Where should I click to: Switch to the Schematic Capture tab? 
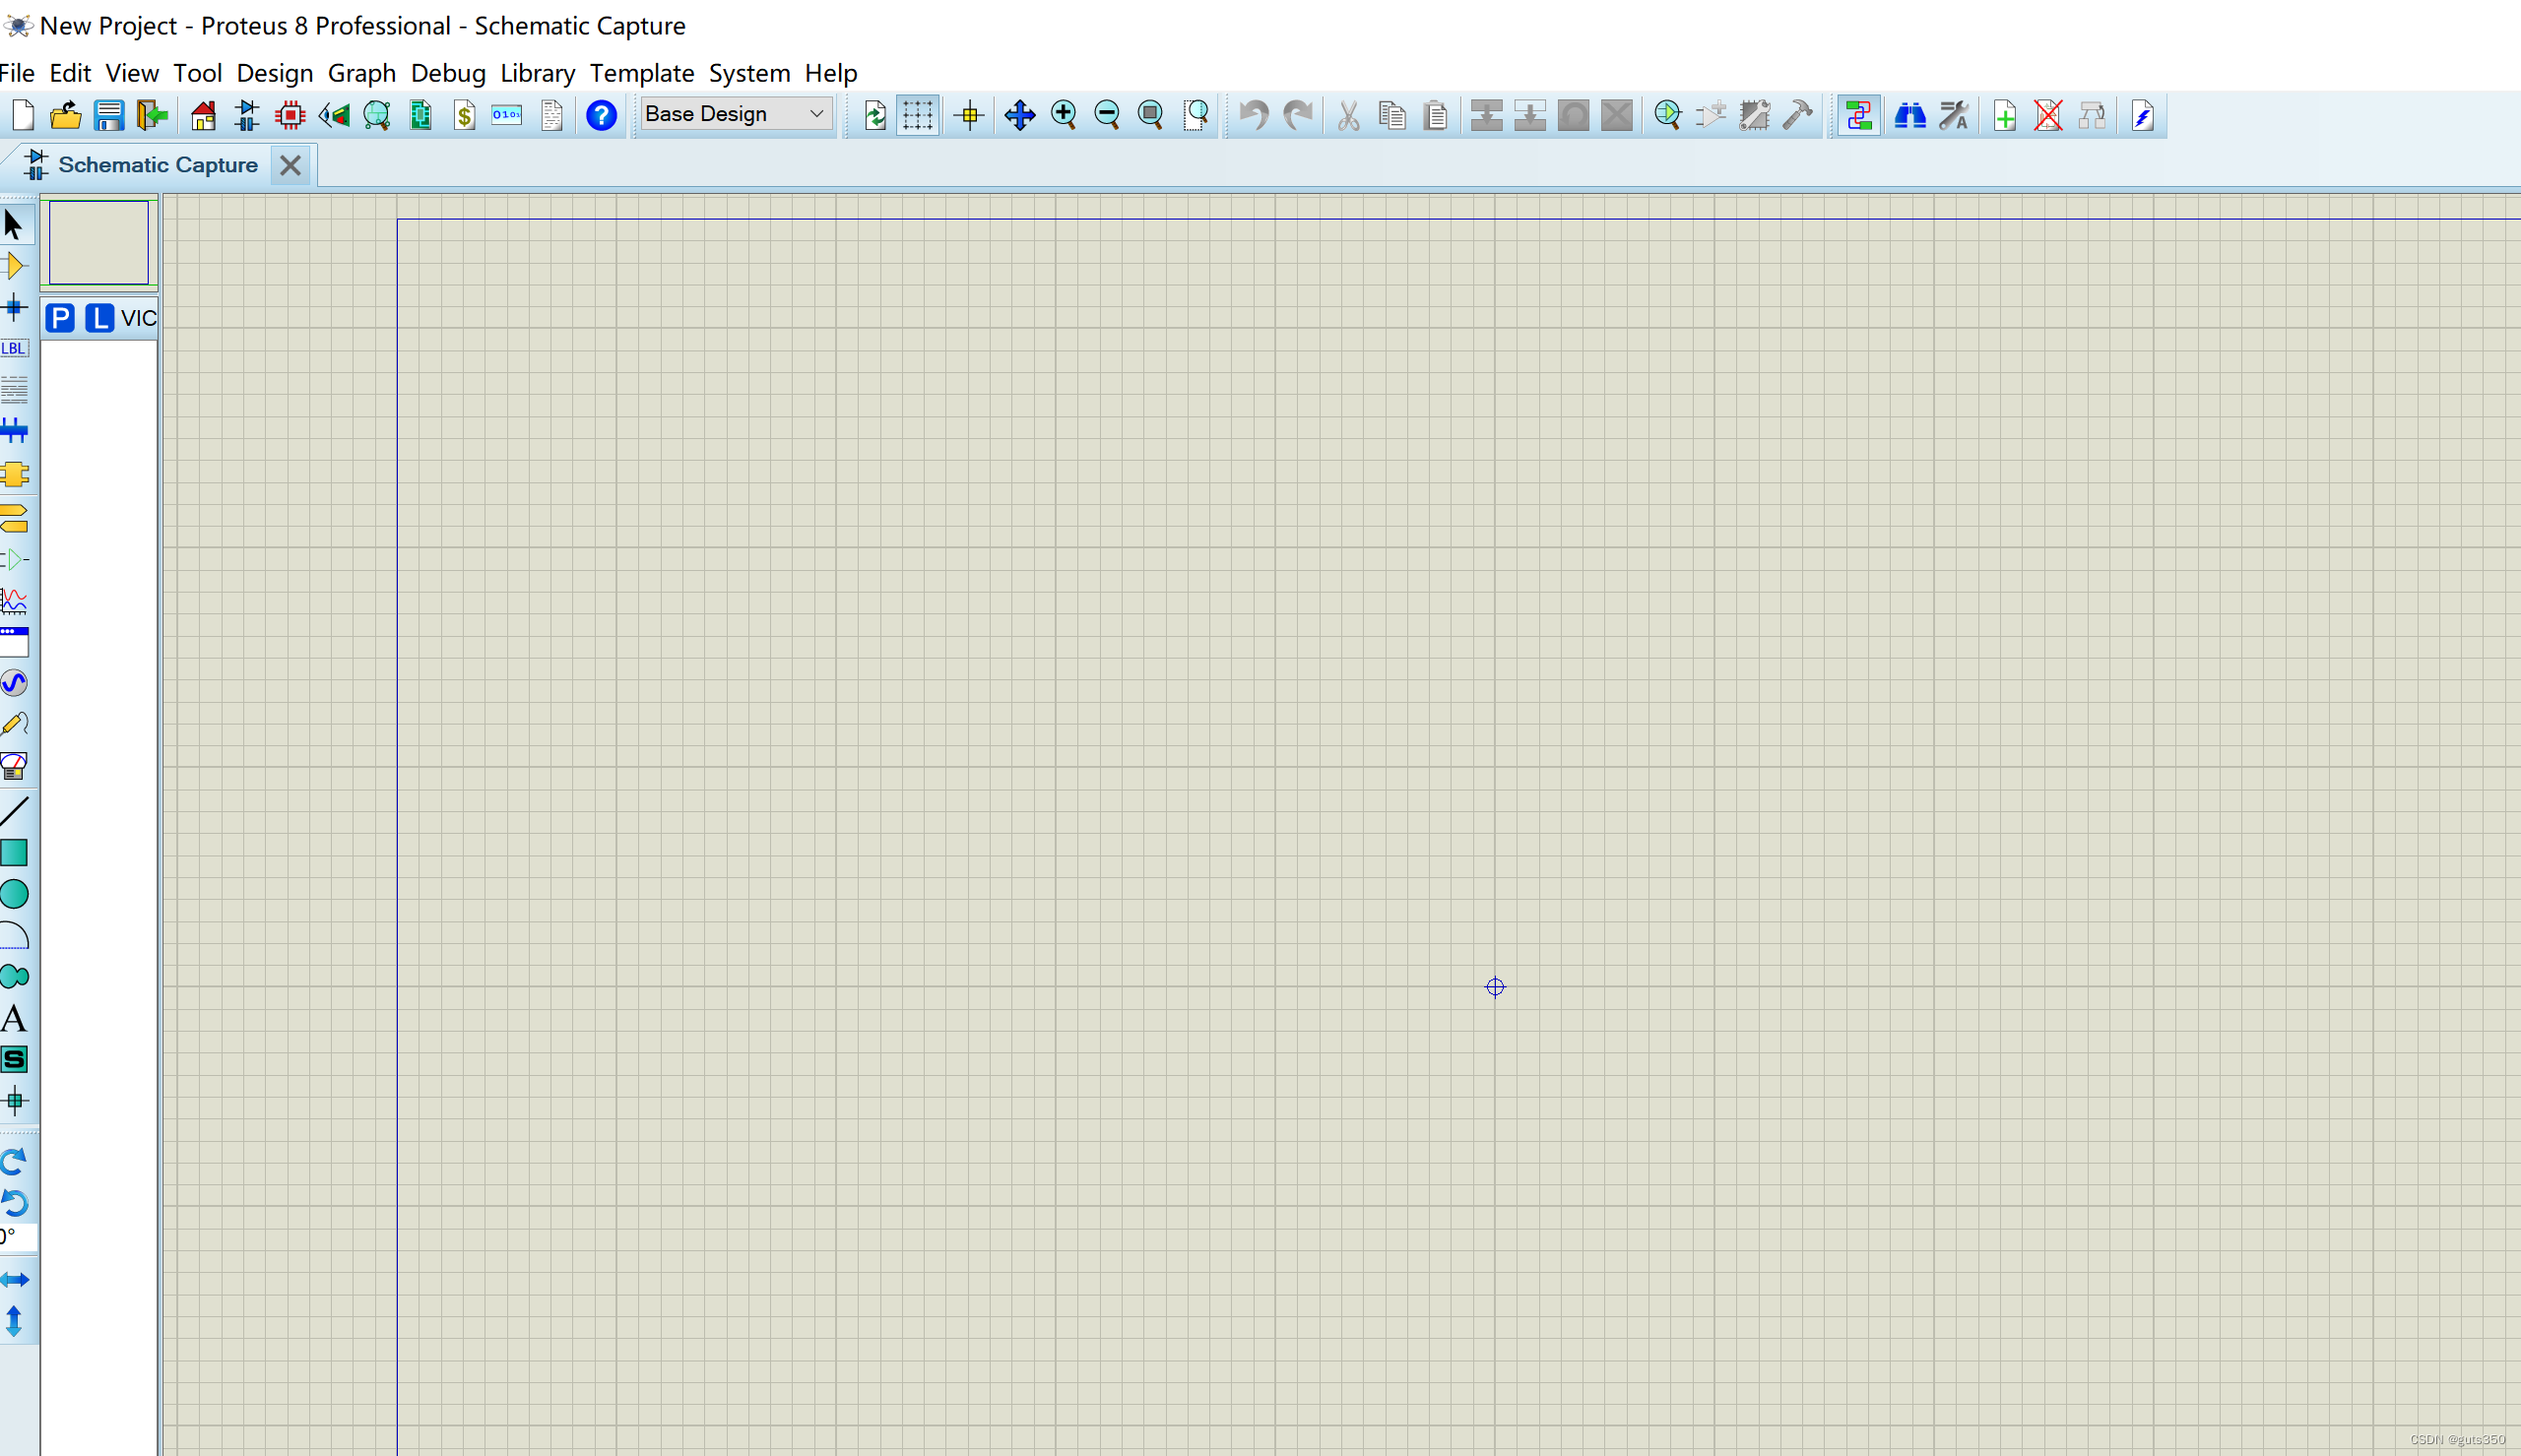157,165
